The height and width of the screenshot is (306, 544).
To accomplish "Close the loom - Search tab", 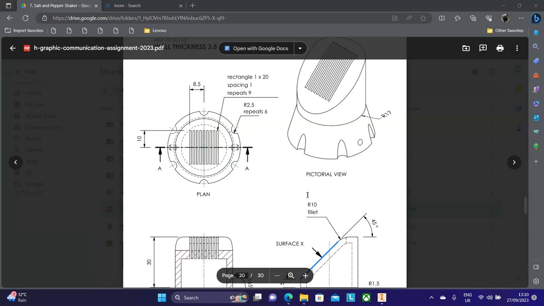I will coord(181,6).
